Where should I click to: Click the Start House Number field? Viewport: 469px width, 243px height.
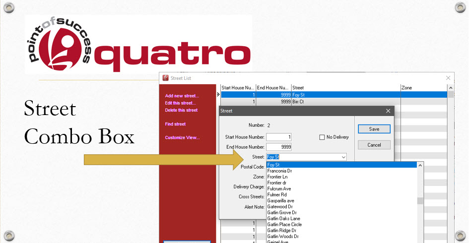coord(279,137)
